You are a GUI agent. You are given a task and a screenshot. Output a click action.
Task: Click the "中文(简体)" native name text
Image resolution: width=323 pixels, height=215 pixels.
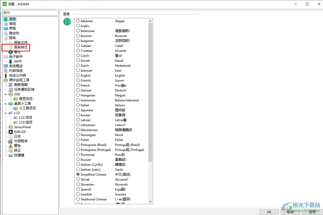tap(123, 174)
